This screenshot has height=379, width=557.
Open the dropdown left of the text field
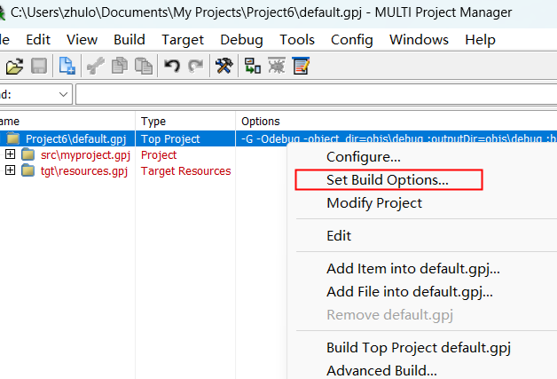(x=63, y=94)
